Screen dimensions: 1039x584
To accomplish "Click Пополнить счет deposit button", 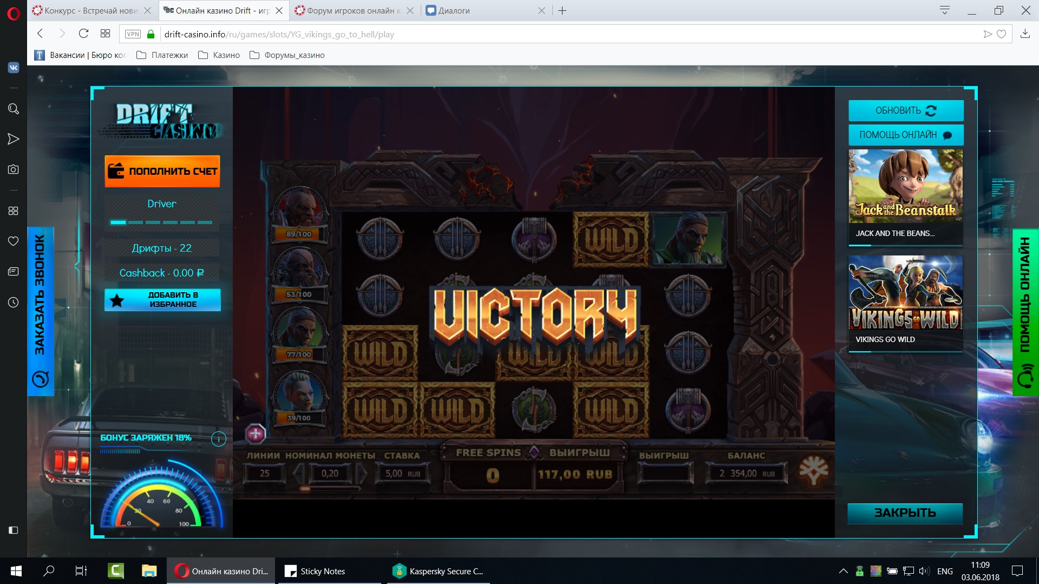I will (x=162, y=171).
